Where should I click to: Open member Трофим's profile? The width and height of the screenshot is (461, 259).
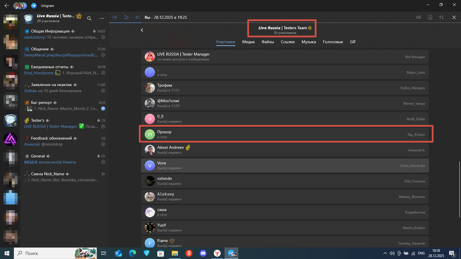pyautogui.click(x=285, y=88)
